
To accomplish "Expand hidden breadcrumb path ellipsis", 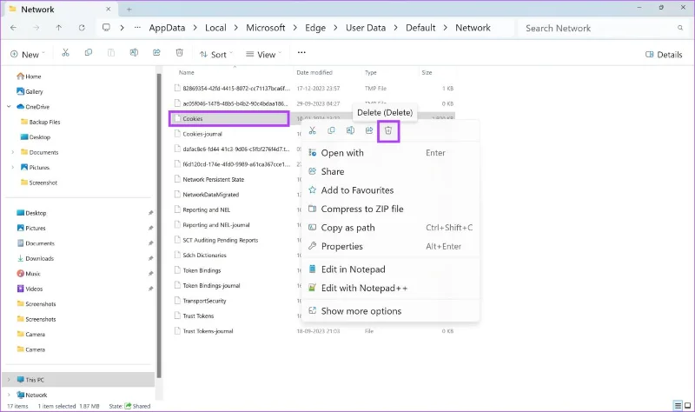I will pyautogui.click(x=137, y=28).
